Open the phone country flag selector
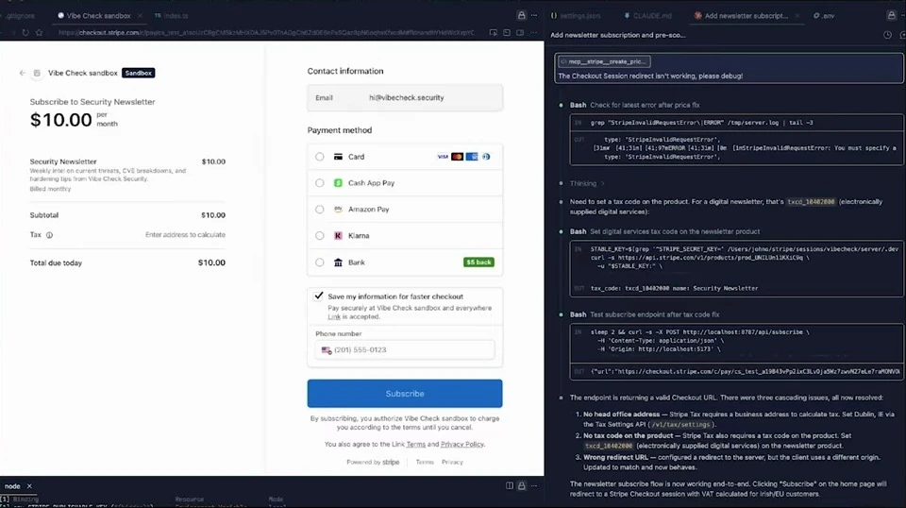Screen dimensions: 906x508 click(327, 350)
